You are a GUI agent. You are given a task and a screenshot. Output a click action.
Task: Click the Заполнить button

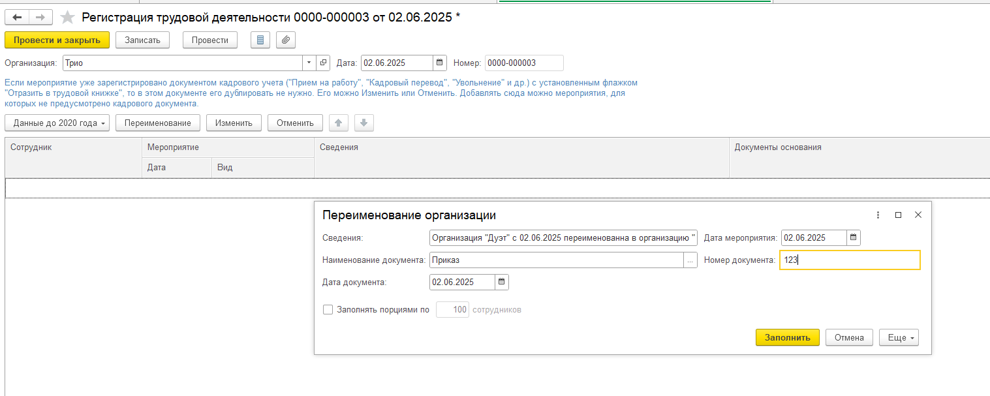787,337
